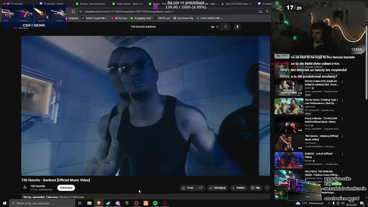The width and height of the screenshot is (368, 207).
Task: Open options menu for Ulubiony video
Action: coord(342,136)
